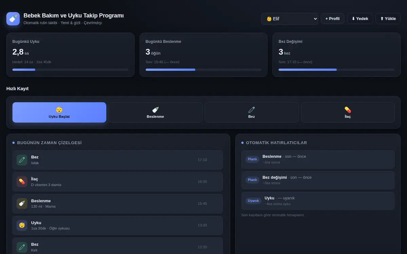Click the Yükle restore button
407x254 pixels.
tap(388, 19)
